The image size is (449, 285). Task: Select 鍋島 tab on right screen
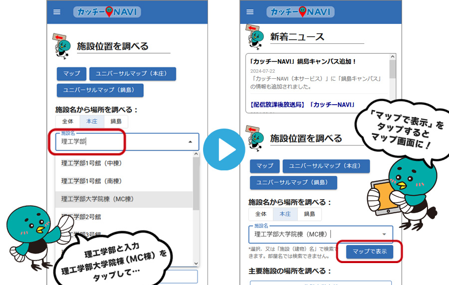[x=309, y=214]
